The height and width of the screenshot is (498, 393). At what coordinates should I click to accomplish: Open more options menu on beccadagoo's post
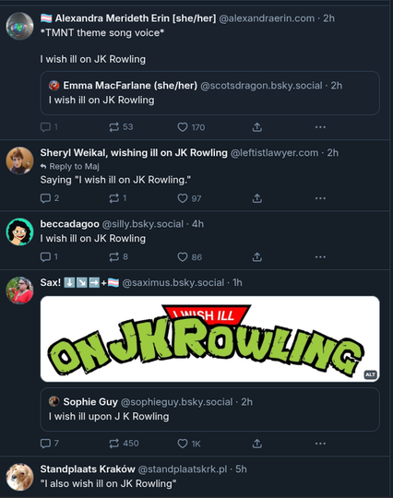click(320, 256)
